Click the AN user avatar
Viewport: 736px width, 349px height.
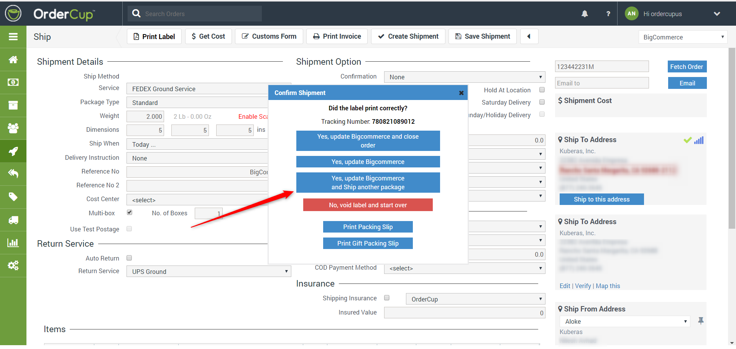[631, 13]
